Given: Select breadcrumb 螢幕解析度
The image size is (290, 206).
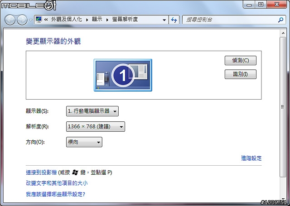Looking at the screenshot, I should pyautogui.click(x=125, y=19).
